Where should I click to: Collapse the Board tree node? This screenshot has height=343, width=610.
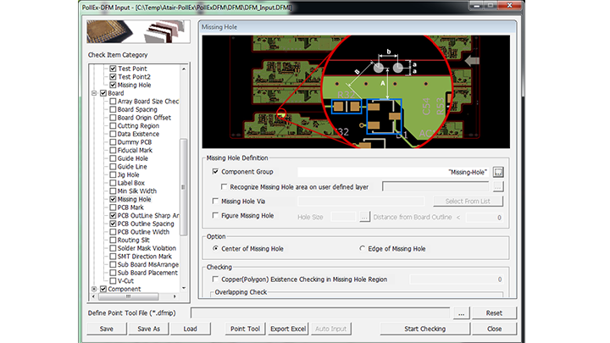[94, 93]
